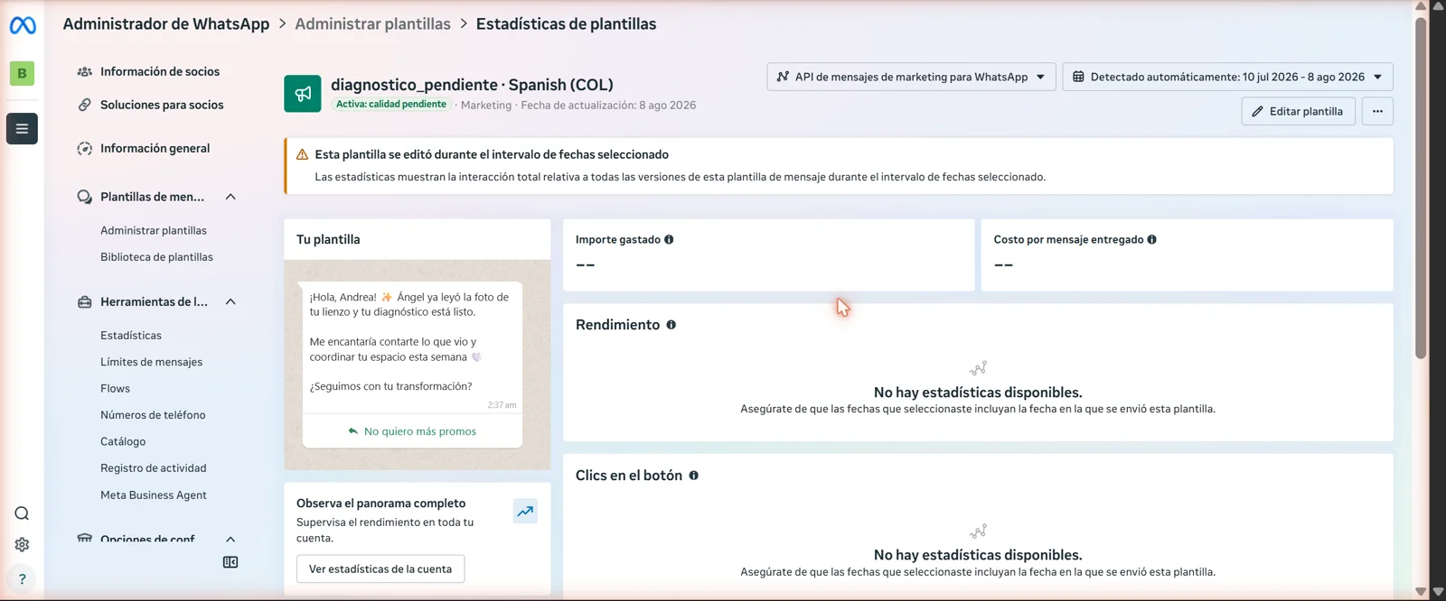Click No quiero más promos preview button

(412, 431)
